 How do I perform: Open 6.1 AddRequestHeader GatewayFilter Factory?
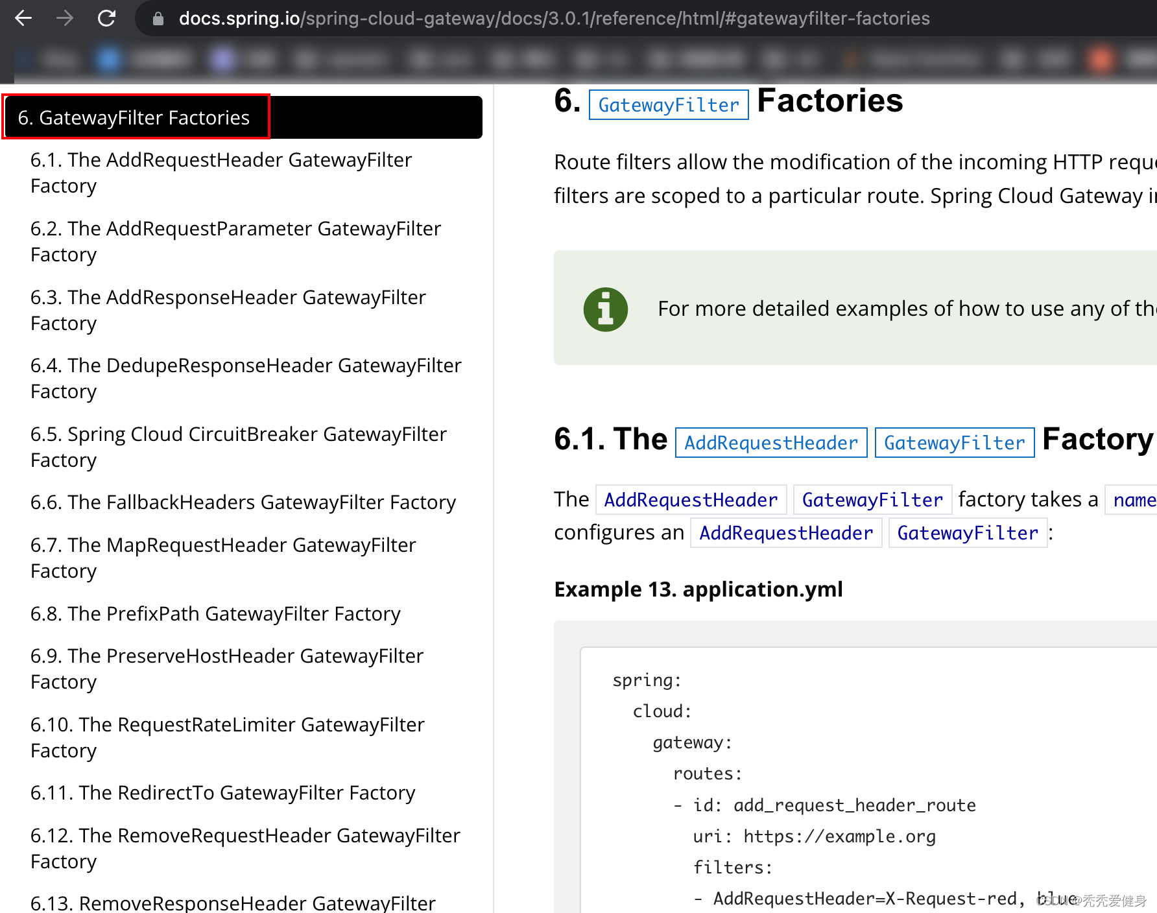coord(221,172)
